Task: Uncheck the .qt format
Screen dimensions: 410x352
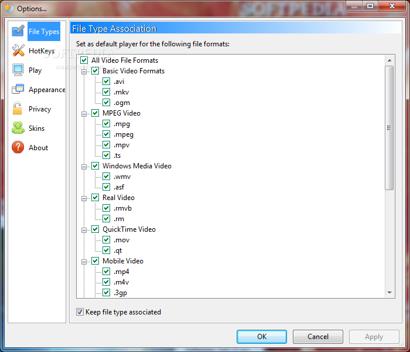Action: pyautogui.click(x=106, y=251)
